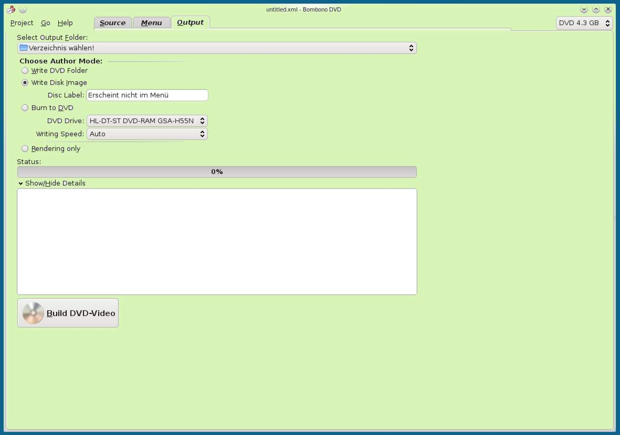Screen dimensions: 620x435
Task: Click the Disc Label text field
Action: point(147,95)
